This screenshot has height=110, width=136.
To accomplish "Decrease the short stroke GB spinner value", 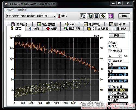I will point(120,56).
